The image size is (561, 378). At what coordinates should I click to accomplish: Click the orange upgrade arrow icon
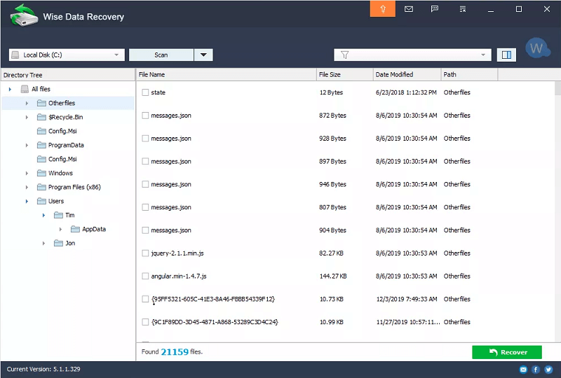click(383, 9)
